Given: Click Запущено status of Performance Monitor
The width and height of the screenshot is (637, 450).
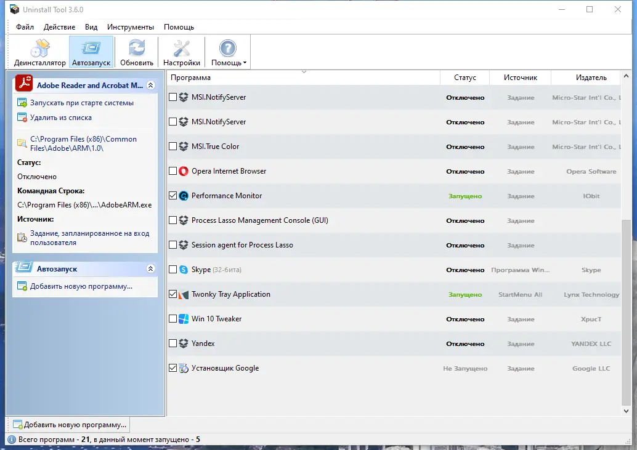Looking at the screenshot, I should [x=465, y=196].
